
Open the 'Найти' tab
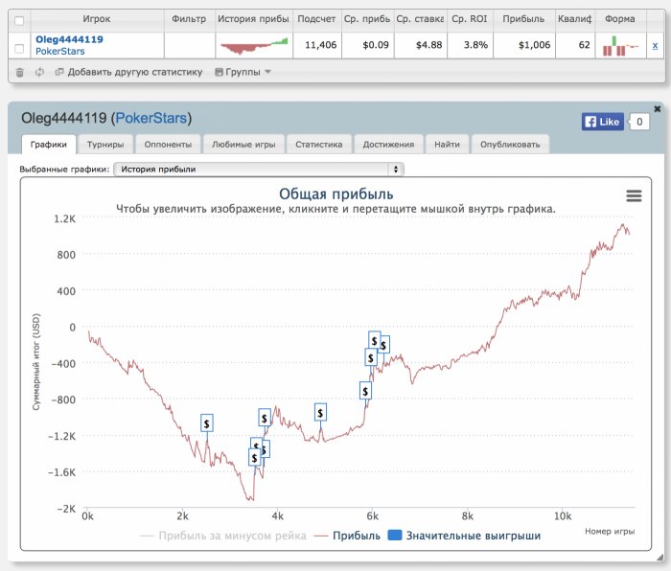448,145
